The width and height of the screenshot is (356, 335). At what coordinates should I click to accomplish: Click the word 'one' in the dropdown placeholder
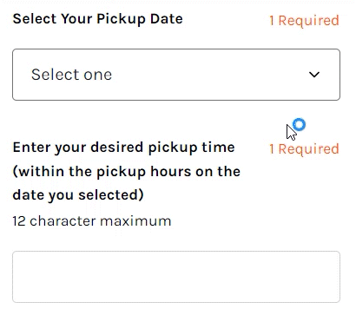tap(98, 76)
